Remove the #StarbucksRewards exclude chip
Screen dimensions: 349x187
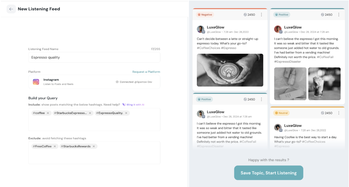tap(94, 146)
